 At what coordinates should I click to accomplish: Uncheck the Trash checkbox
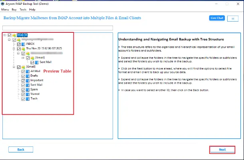coord(23,99)
